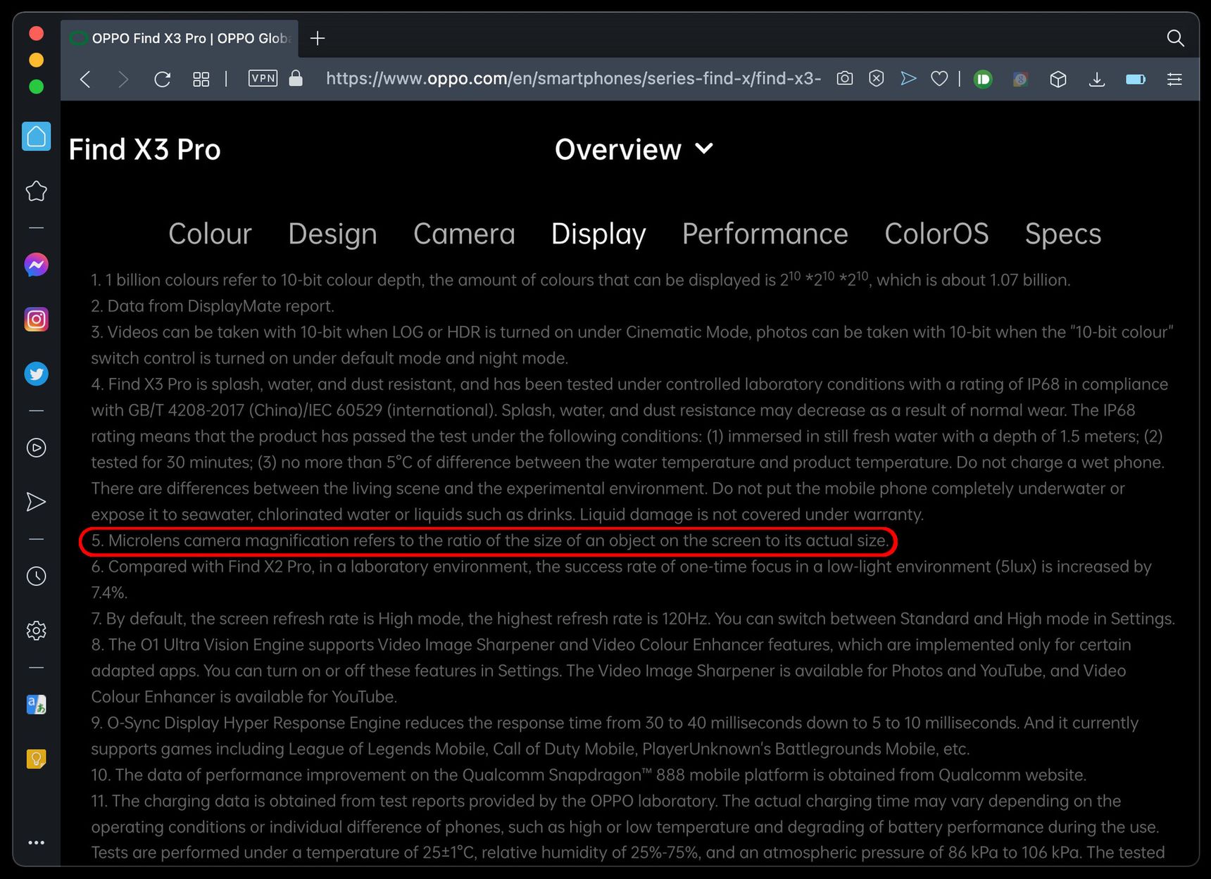Image resolution: width=1211 pixels, height=879 pixels.
Task: Click footnote 1 about 1 billion colours
Action: 581,279
